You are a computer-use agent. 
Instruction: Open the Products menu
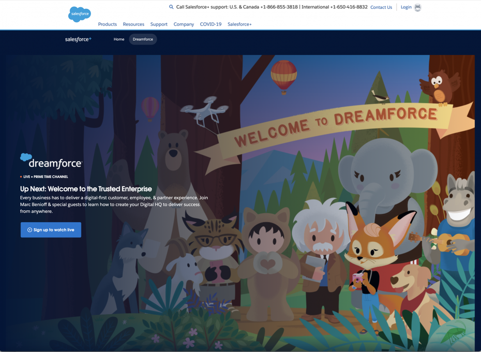(x=108, y=24)
